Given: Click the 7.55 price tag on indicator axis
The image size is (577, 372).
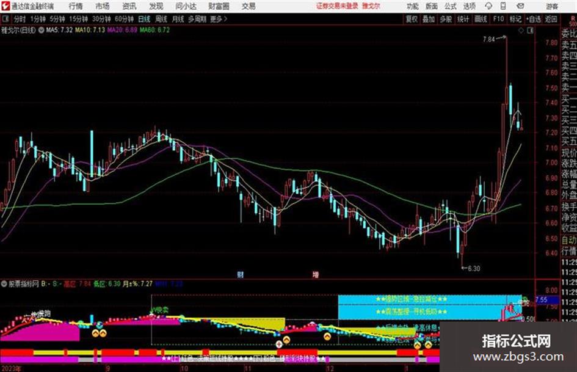Looking at the screenshot, I should (547, 300).
